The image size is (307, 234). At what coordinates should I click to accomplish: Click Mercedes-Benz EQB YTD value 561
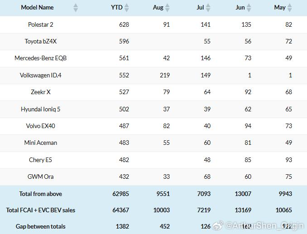(x=124, y=58)
